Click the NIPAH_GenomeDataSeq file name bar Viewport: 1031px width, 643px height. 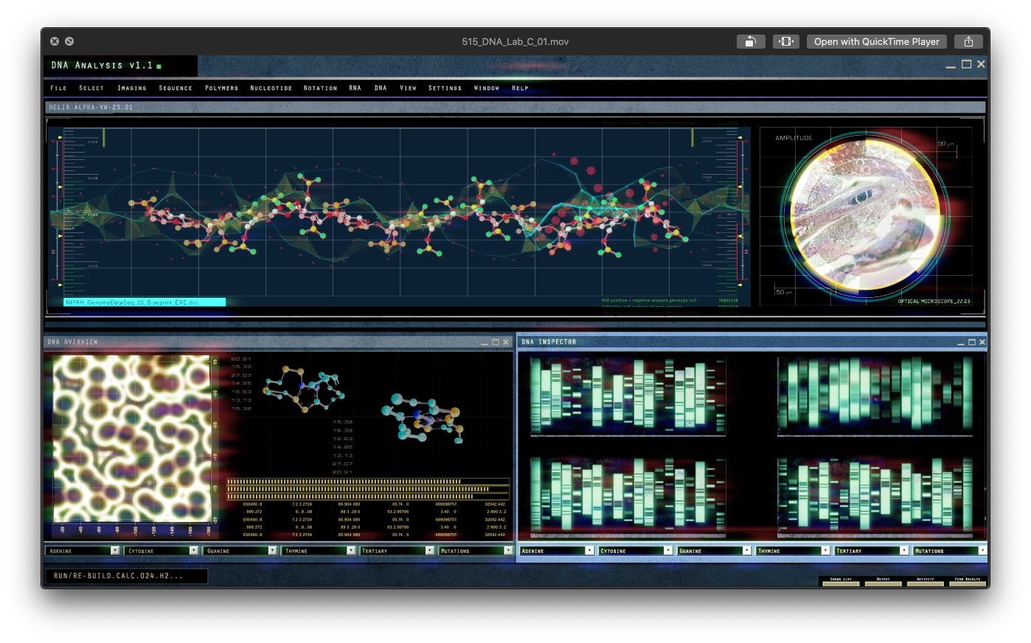pos(145,302)
